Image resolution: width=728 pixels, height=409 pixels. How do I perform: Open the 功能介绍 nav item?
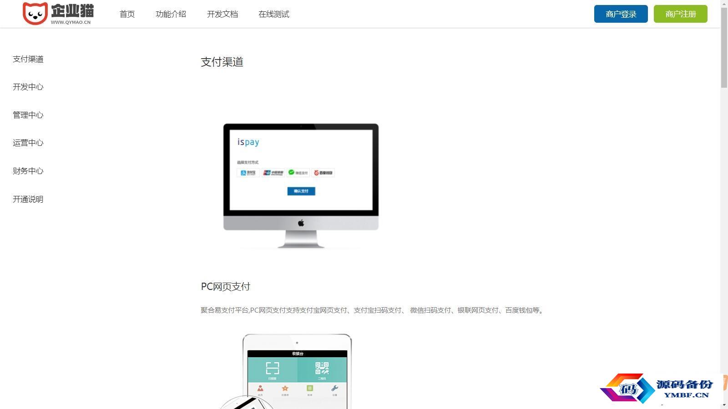pos(171,14)
